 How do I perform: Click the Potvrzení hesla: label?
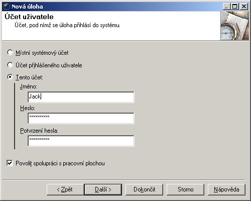pyautogui.click(x=39, y=131)
